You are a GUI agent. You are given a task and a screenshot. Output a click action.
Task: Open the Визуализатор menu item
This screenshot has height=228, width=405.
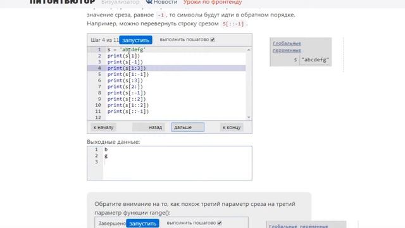pos(120,2)
